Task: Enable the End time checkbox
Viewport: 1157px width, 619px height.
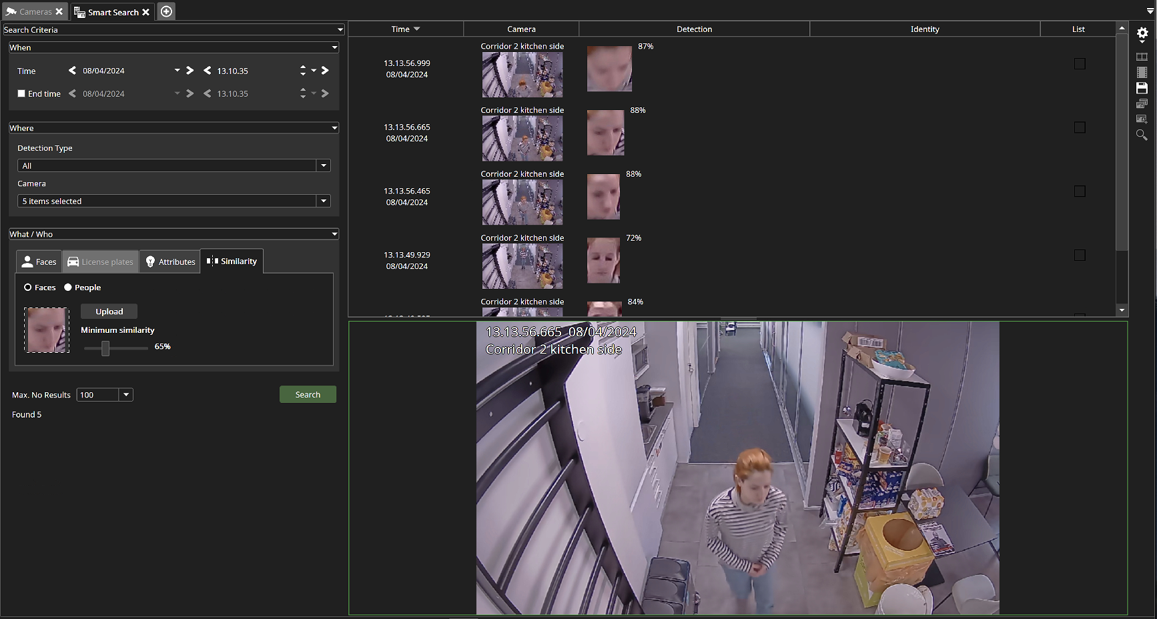Action: [x=21, y=94]
